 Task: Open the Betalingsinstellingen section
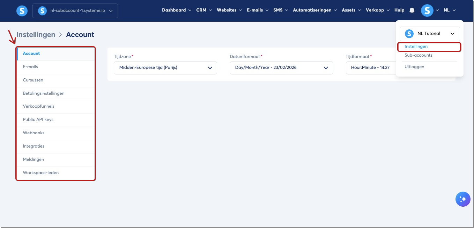tap(55, 93)
